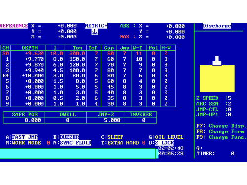
Task: Click the JMP-UP1 setting
Action: (x=214, y=115)
